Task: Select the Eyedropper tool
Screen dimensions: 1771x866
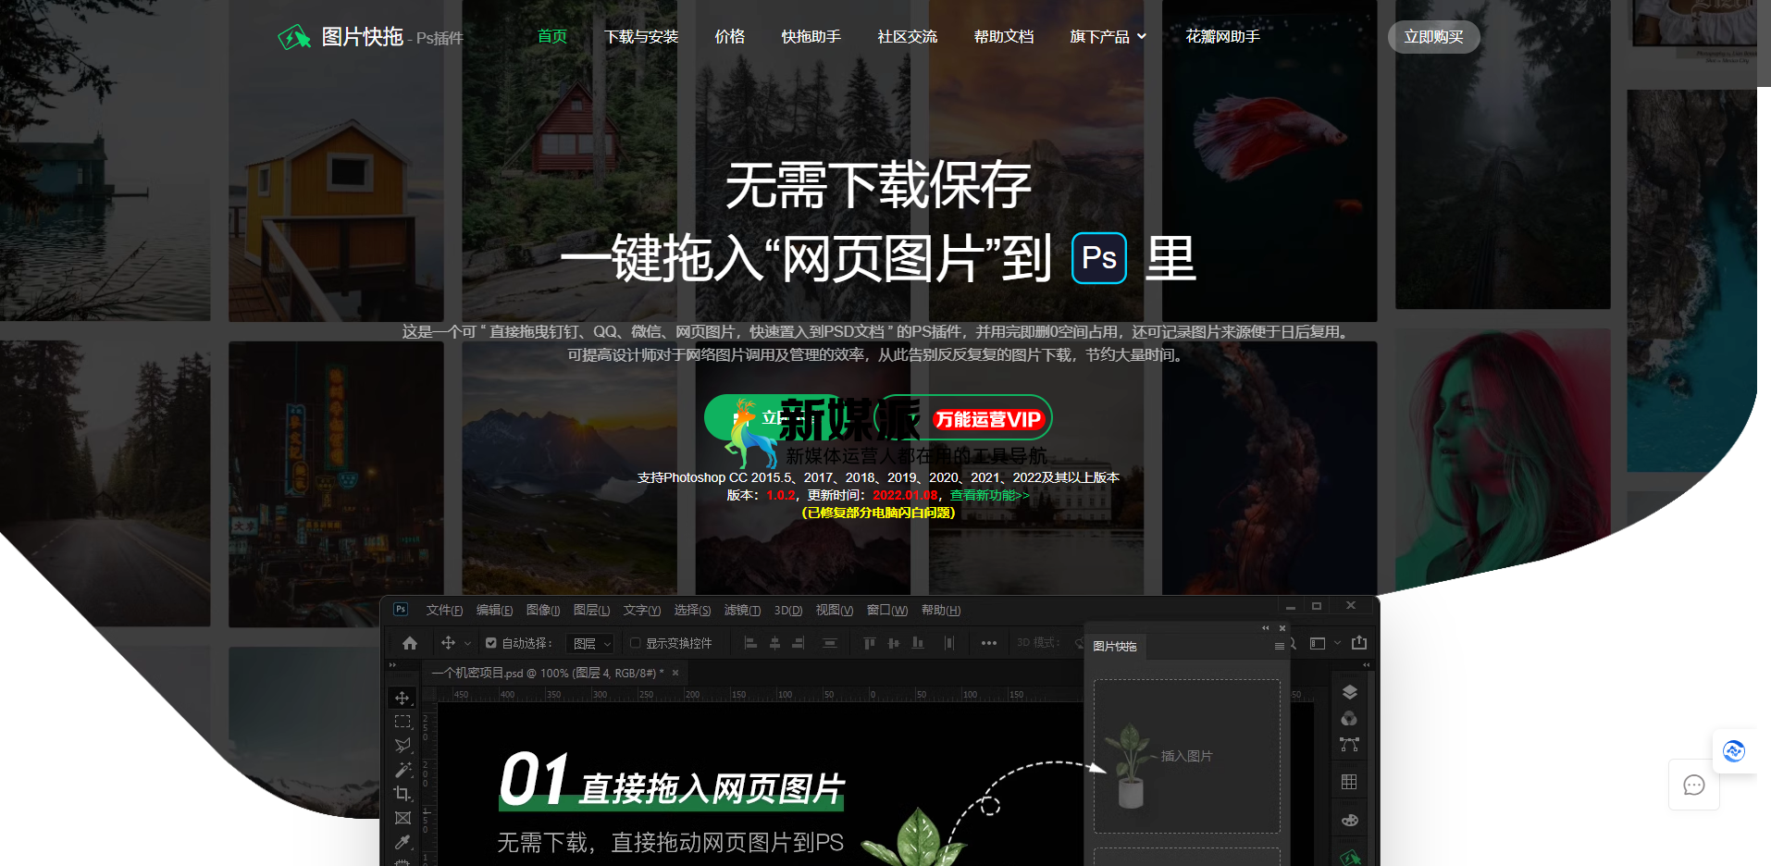Action: (402, 842)
